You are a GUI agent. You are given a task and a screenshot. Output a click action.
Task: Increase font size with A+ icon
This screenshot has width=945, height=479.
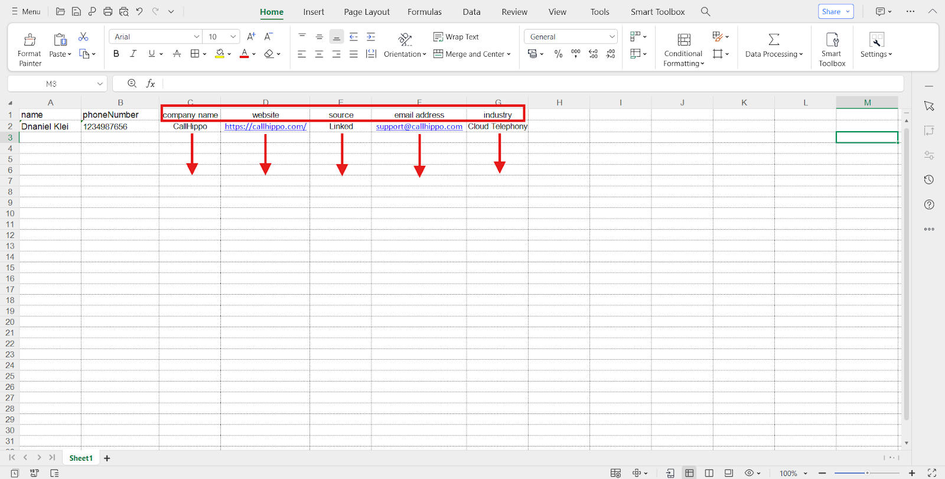coord(251,37)
